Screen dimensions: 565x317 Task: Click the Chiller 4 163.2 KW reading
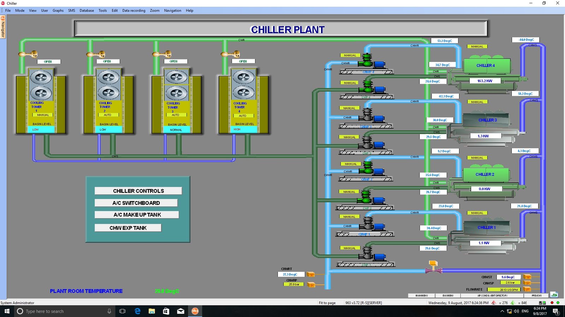tap(485, 81)
